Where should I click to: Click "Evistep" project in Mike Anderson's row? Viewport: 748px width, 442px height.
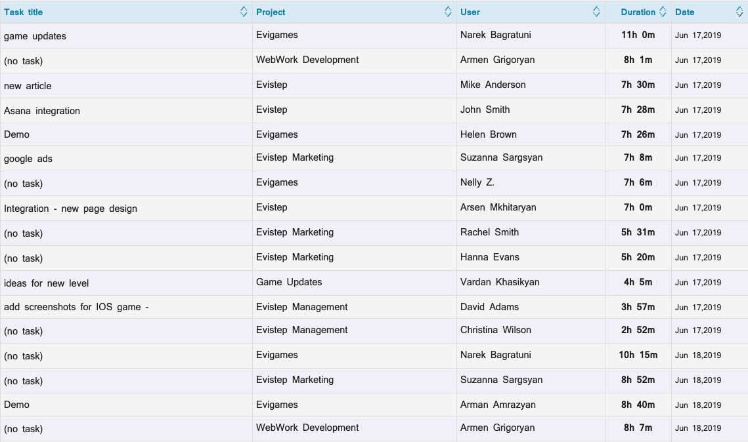point(271,85)
